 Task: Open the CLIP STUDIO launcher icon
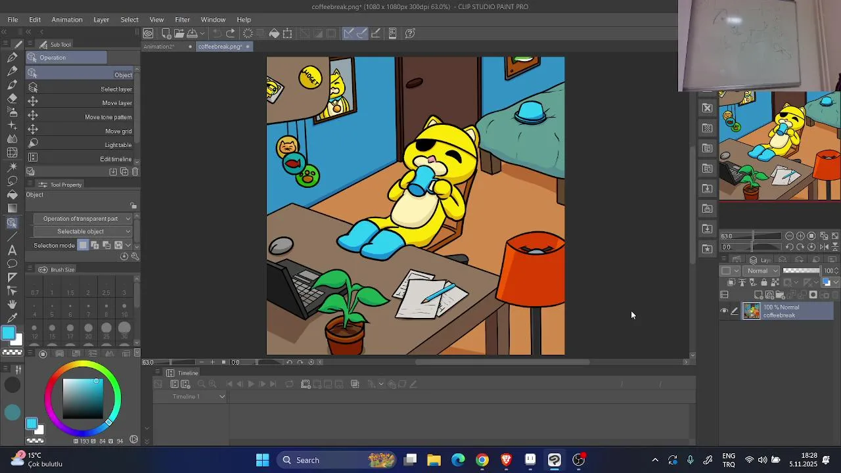click(x=148, y=34)
